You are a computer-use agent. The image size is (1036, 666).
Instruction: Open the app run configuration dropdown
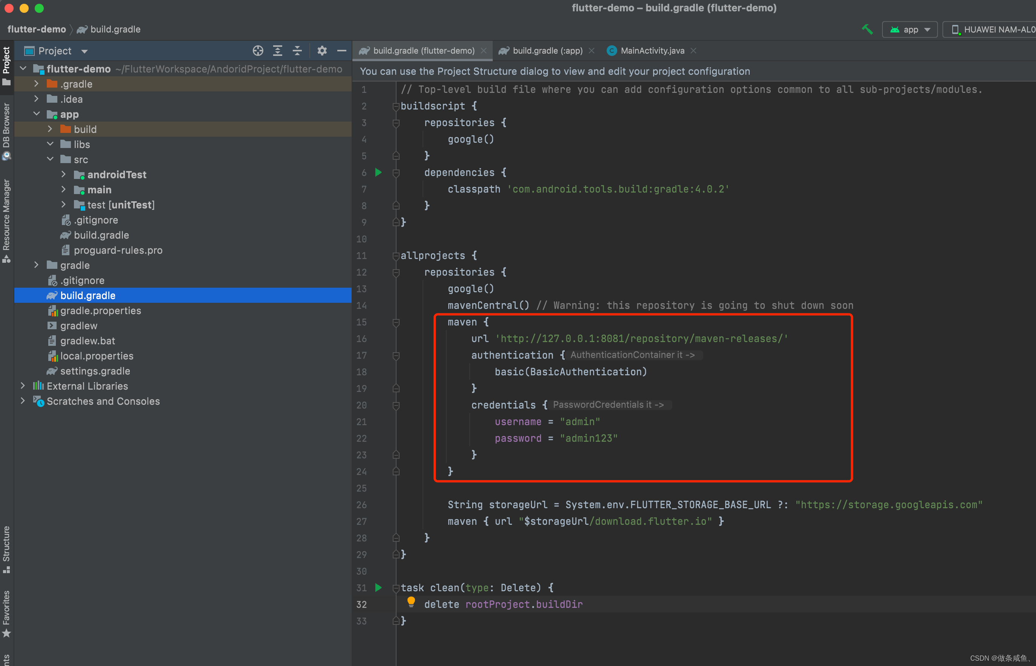[909, 29]
